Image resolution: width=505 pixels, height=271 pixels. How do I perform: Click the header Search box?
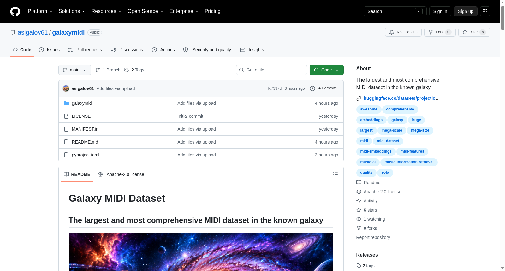click(395, 11)
